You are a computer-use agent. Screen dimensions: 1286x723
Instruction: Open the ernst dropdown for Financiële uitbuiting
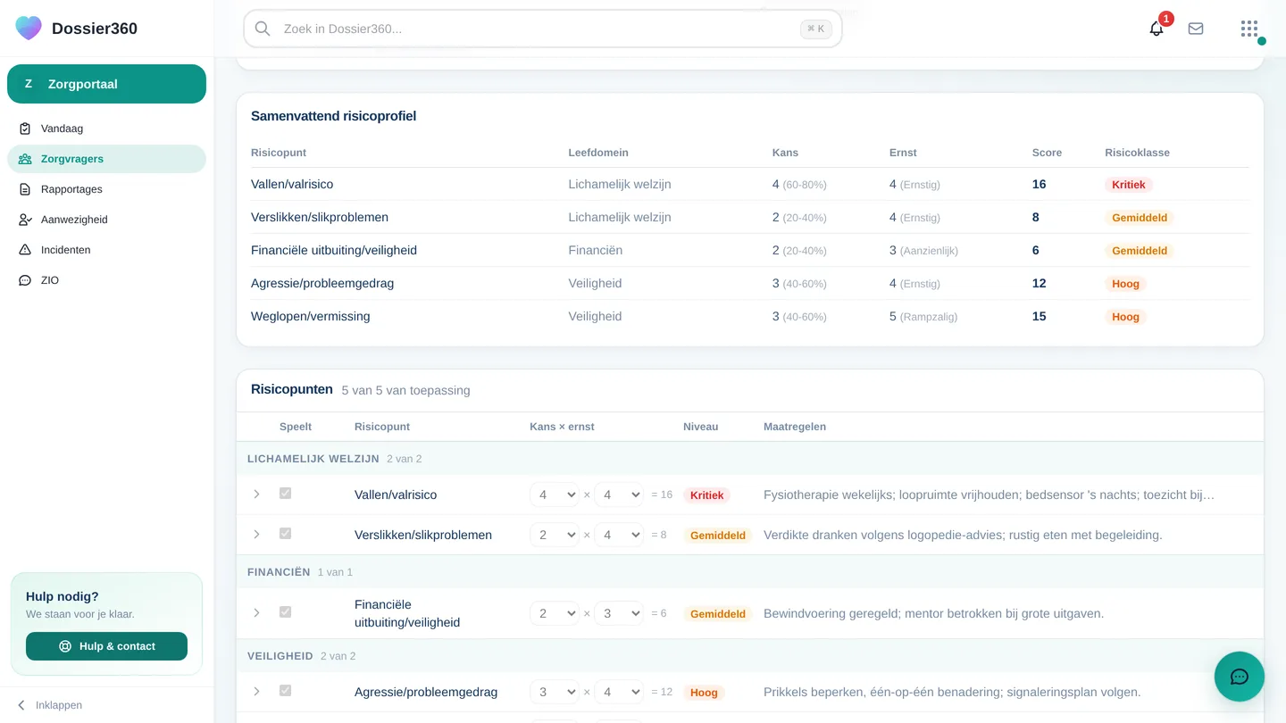[619, 613]
